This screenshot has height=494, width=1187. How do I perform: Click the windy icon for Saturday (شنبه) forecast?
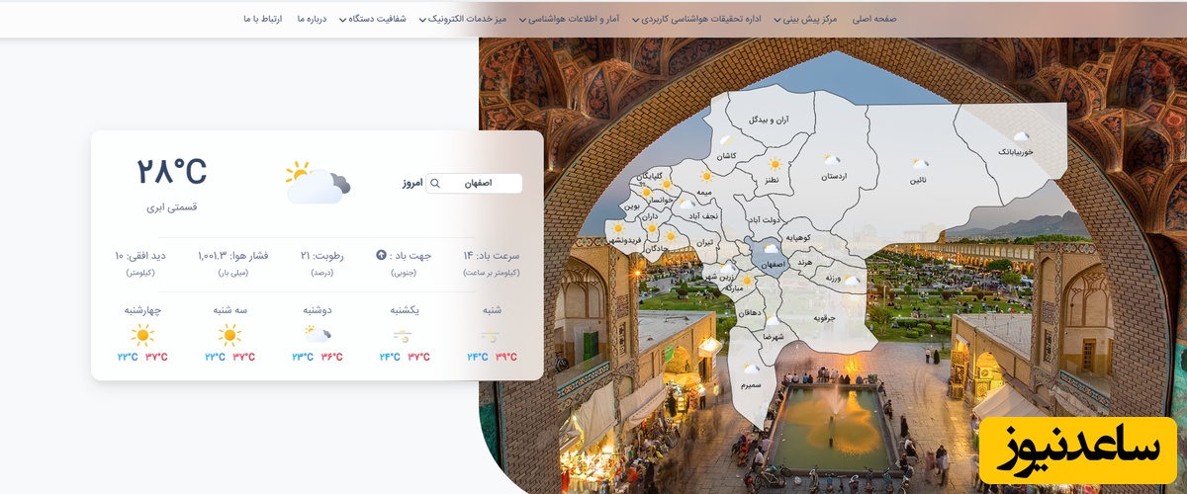pyautogui.click(x=491, y=335)
